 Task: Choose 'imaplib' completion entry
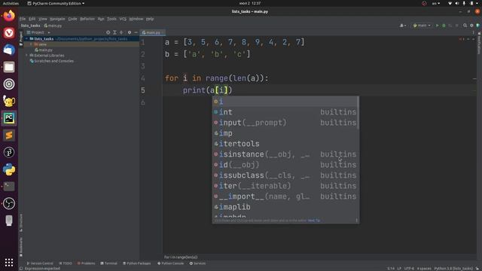click(x=285, y=207)
